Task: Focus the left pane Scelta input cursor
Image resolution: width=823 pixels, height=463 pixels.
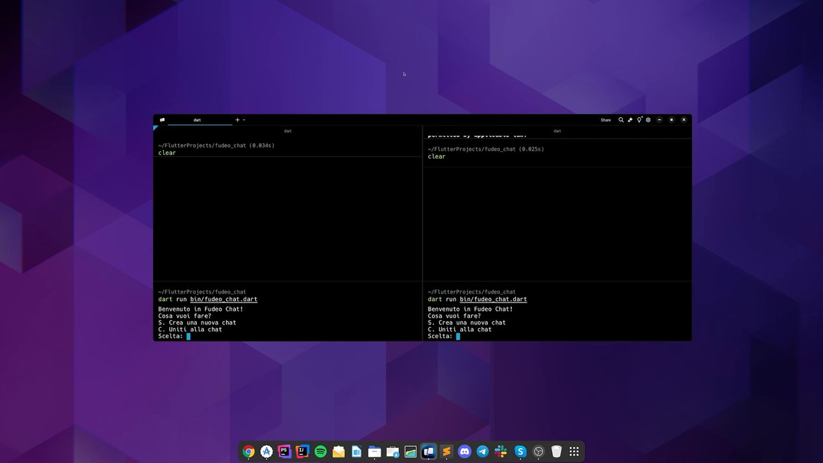Action: tap(189, 336)
